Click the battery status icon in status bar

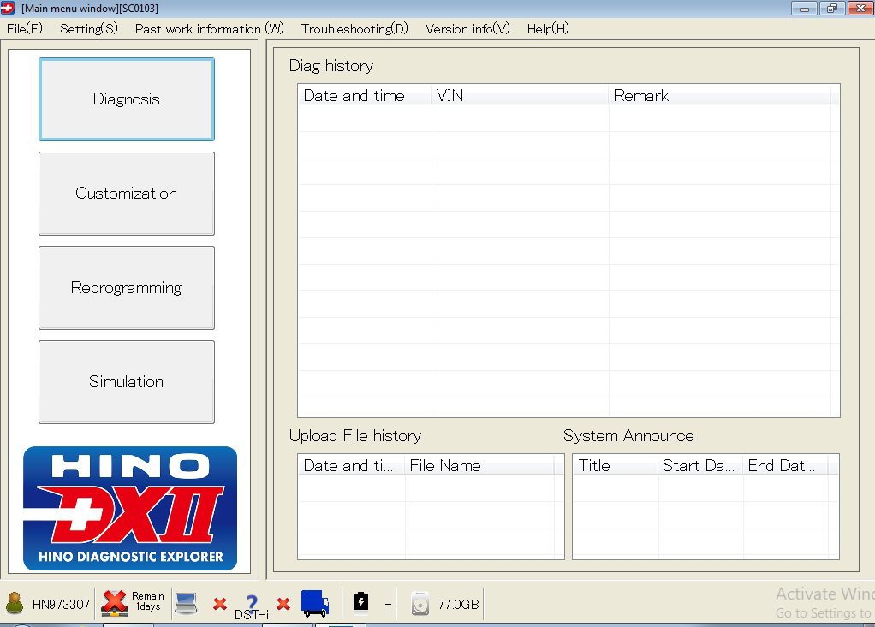[x=362, y=604]
